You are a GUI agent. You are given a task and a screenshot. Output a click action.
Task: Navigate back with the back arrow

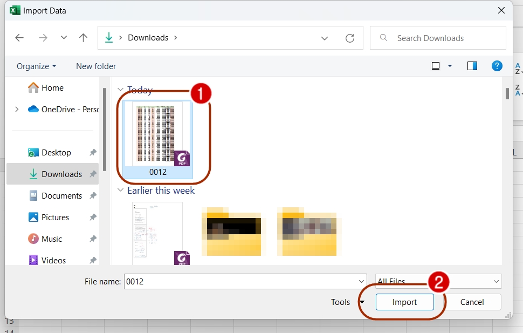tap(19, 38)
